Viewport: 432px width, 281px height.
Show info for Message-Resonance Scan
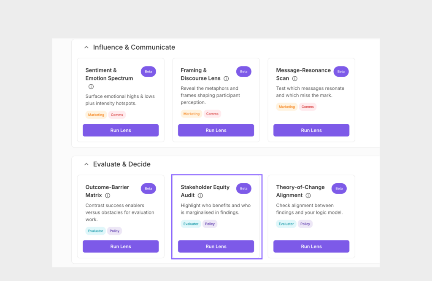click(295, 78)
